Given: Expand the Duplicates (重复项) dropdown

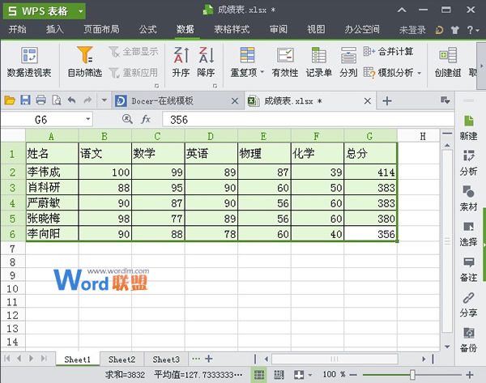Looking at the screenshot, I should tap(246, 72).
